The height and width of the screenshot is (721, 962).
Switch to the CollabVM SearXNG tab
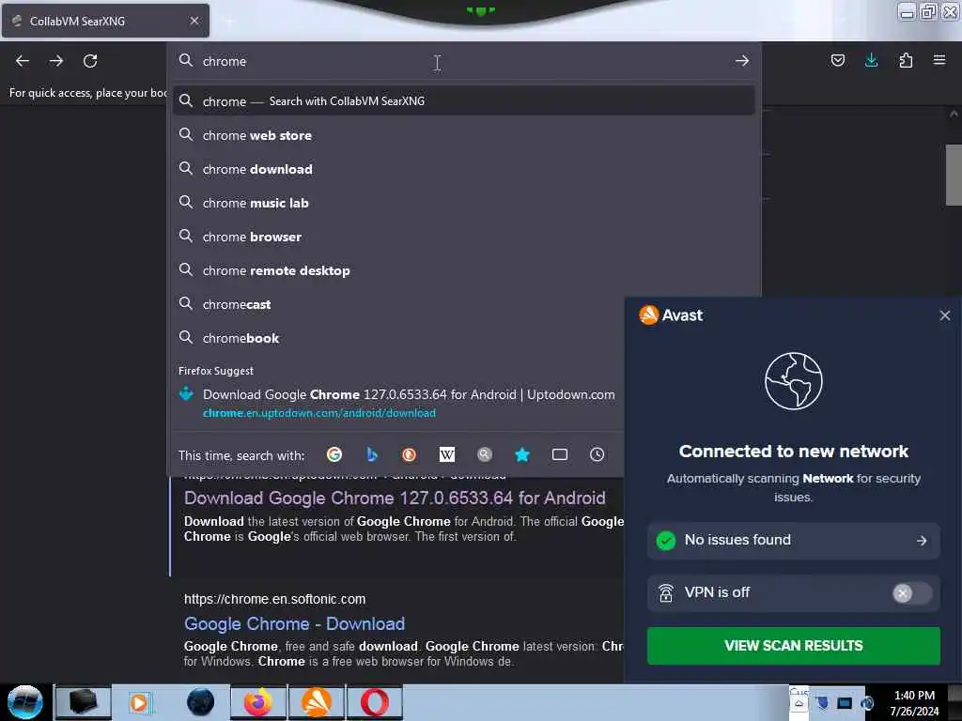coord(105,21)
